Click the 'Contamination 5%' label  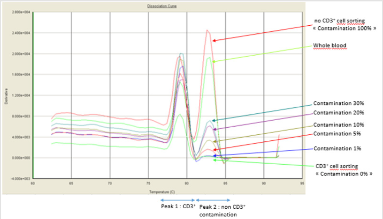coord(337,133)
